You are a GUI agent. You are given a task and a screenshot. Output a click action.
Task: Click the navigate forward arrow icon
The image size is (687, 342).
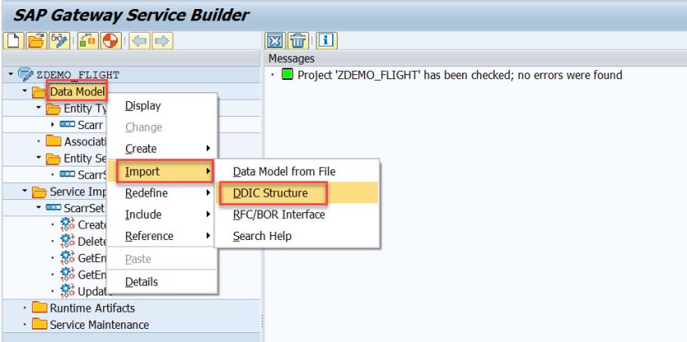tap(163, 41)
